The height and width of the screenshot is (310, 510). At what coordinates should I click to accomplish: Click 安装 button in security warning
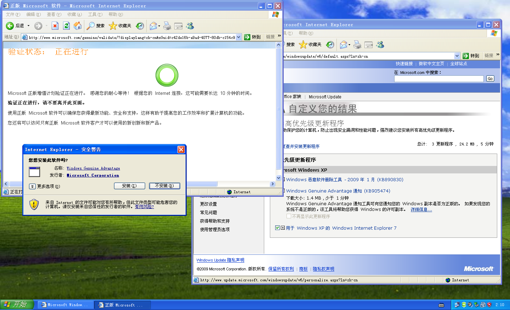coord(129,186)
